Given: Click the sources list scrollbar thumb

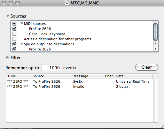Looking at the screenshot, I should 155,32.
